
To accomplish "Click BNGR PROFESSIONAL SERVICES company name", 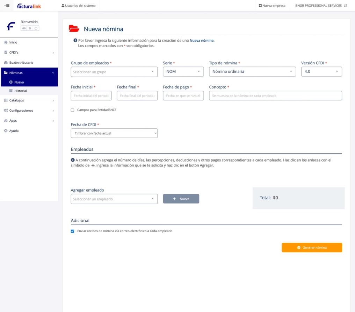I will click(x=318, y=6).
